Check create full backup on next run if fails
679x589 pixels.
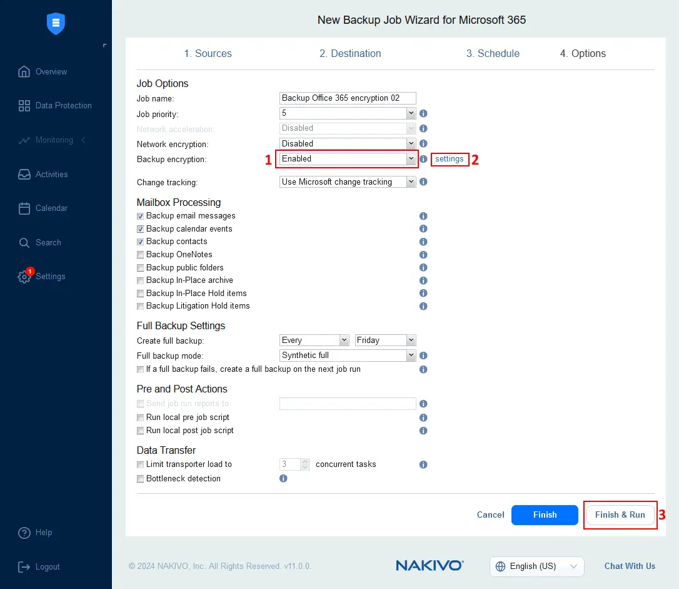coord(140,370)
